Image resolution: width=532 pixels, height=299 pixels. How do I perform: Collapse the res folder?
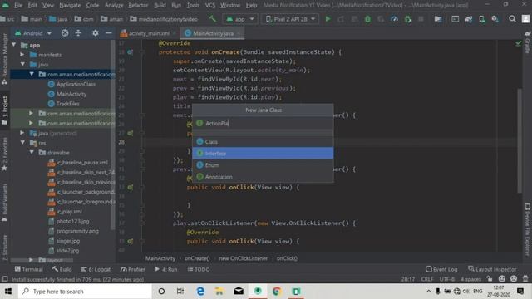click(x=22, y=143)
